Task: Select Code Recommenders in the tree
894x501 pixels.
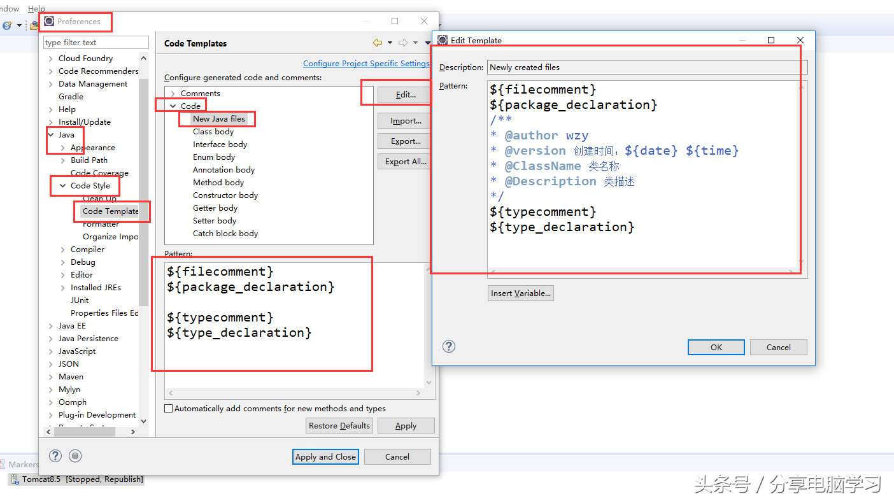Action: tap(98, 71)
